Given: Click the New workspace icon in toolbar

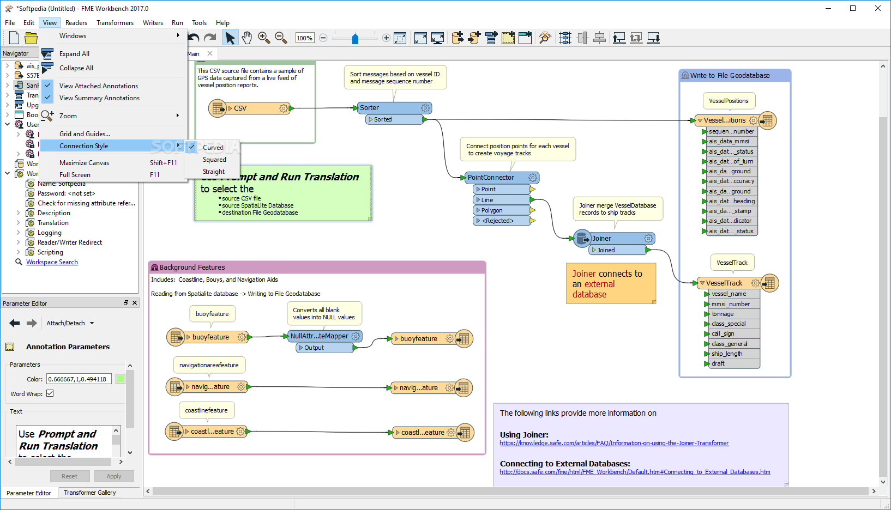Looking at the screenshot, I should click(14, 38).
